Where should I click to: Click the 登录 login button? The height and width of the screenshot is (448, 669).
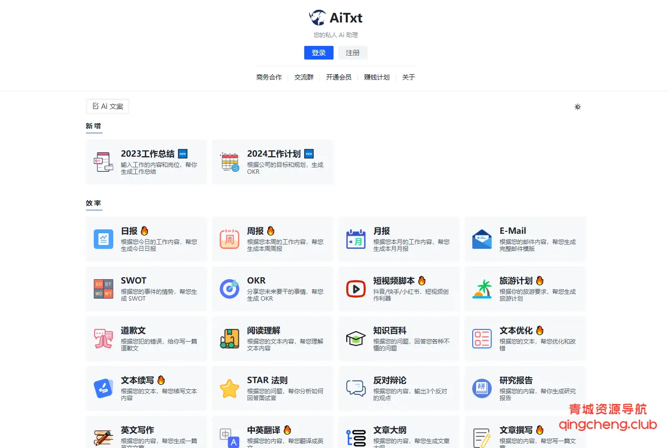pyautogui.click(x=318, y=52)
